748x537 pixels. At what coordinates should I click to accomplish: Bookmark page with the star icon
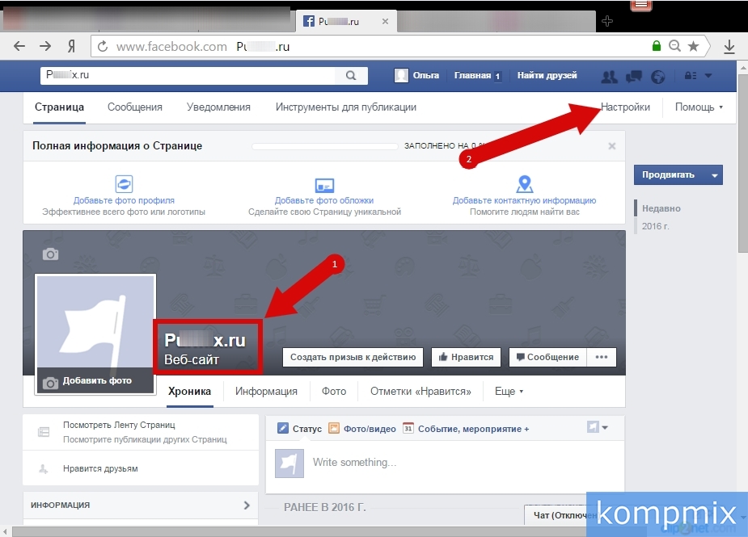[x=693, y=47]
